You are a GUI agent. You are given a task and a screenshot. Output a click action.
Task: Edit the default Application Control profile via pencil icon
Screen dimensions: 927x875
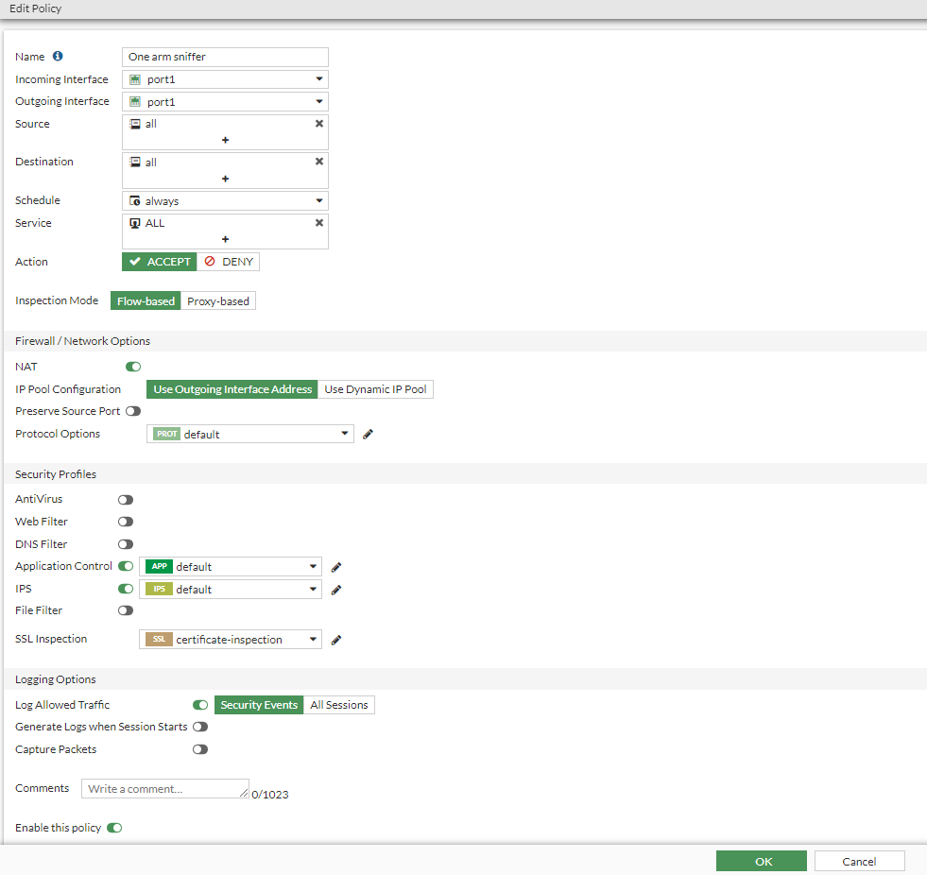pos(335,566)
